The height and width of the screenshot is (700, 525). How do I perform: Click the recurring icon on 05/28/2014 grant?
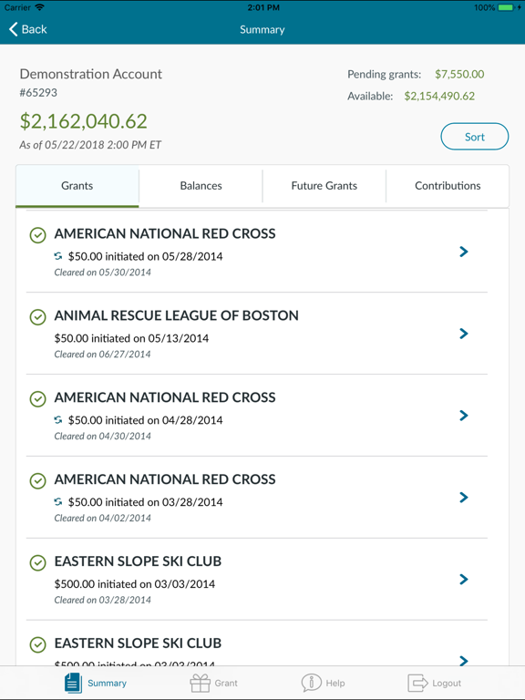point(58,256)
